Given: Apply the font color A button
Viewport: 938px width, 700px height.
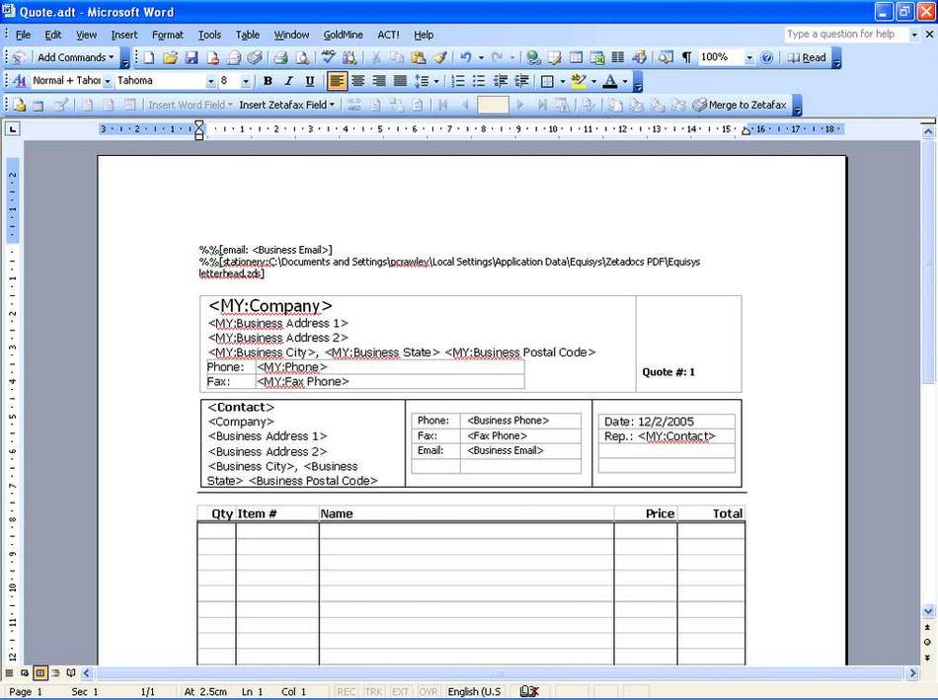Looking at the screenshot, I should [610, 81].
